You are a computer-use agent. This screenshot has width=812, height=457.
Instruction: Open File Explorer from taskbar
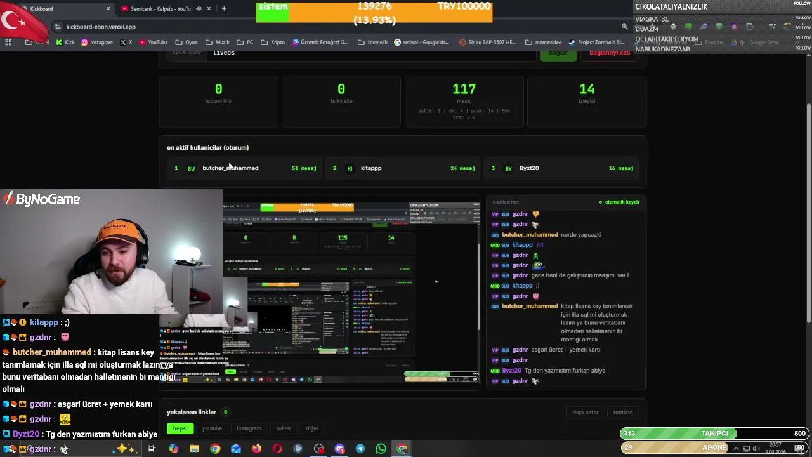[195, 449]
